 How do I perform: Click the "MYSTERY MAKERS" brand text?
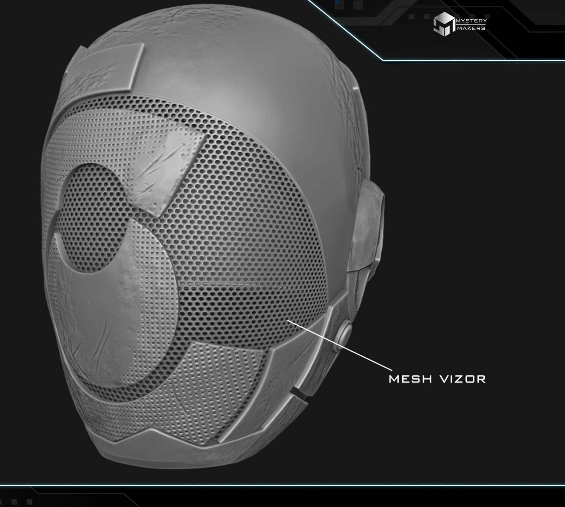(x=471, y=24)
